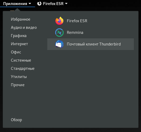Click the Thunderbird mail envelope icon
This screenshot has width=141, height=132.
tap(59, 44)
